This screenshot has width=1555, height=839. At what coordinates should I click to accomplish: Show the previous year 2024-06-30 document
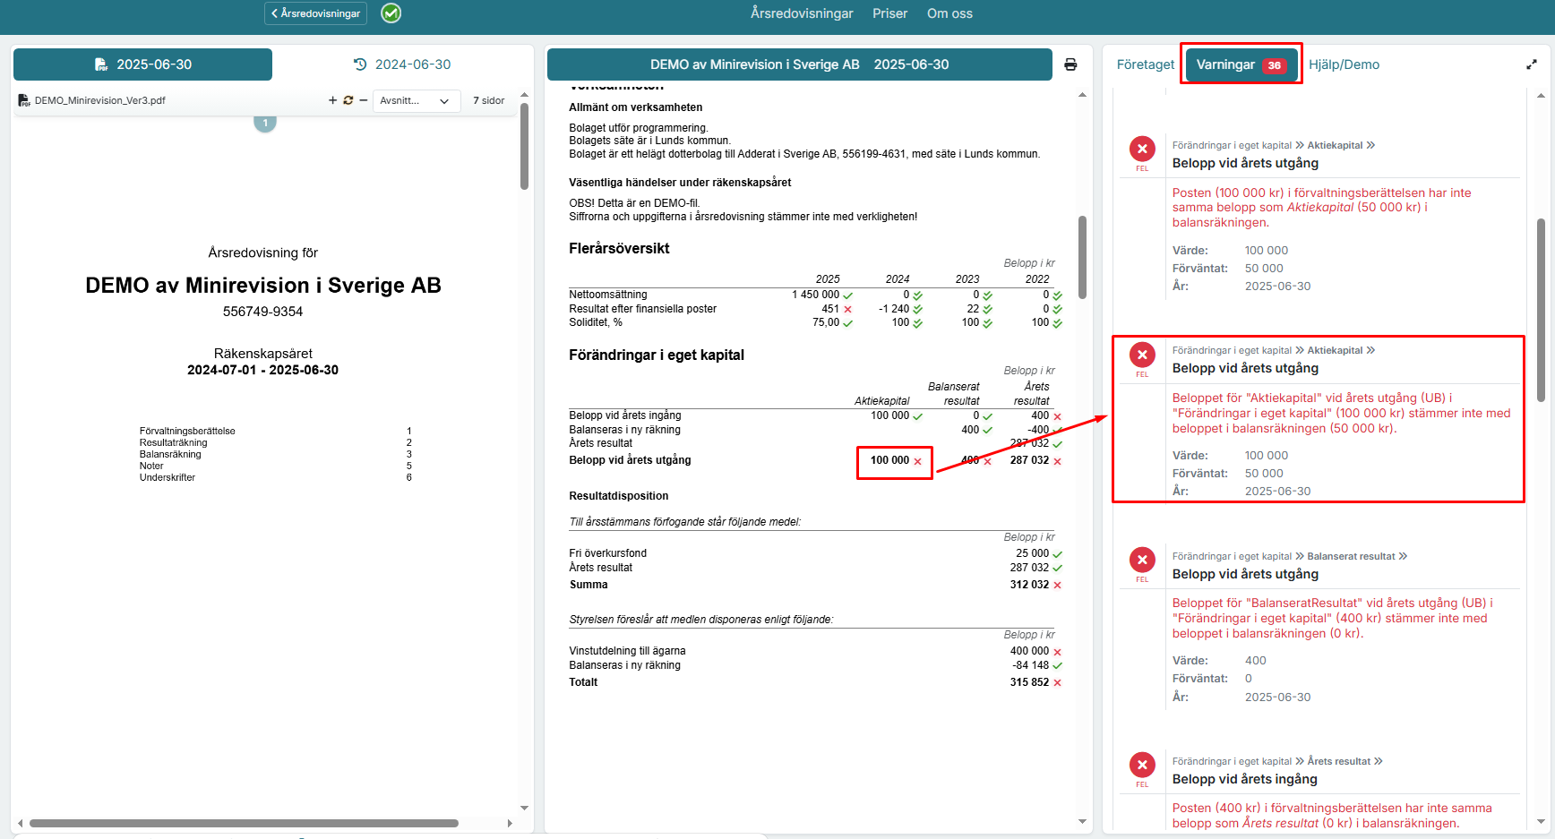[402, 64]
